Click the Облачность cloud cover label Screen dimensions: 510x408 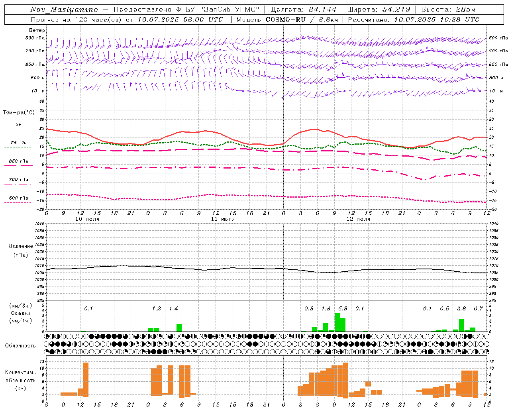[20, 345]
